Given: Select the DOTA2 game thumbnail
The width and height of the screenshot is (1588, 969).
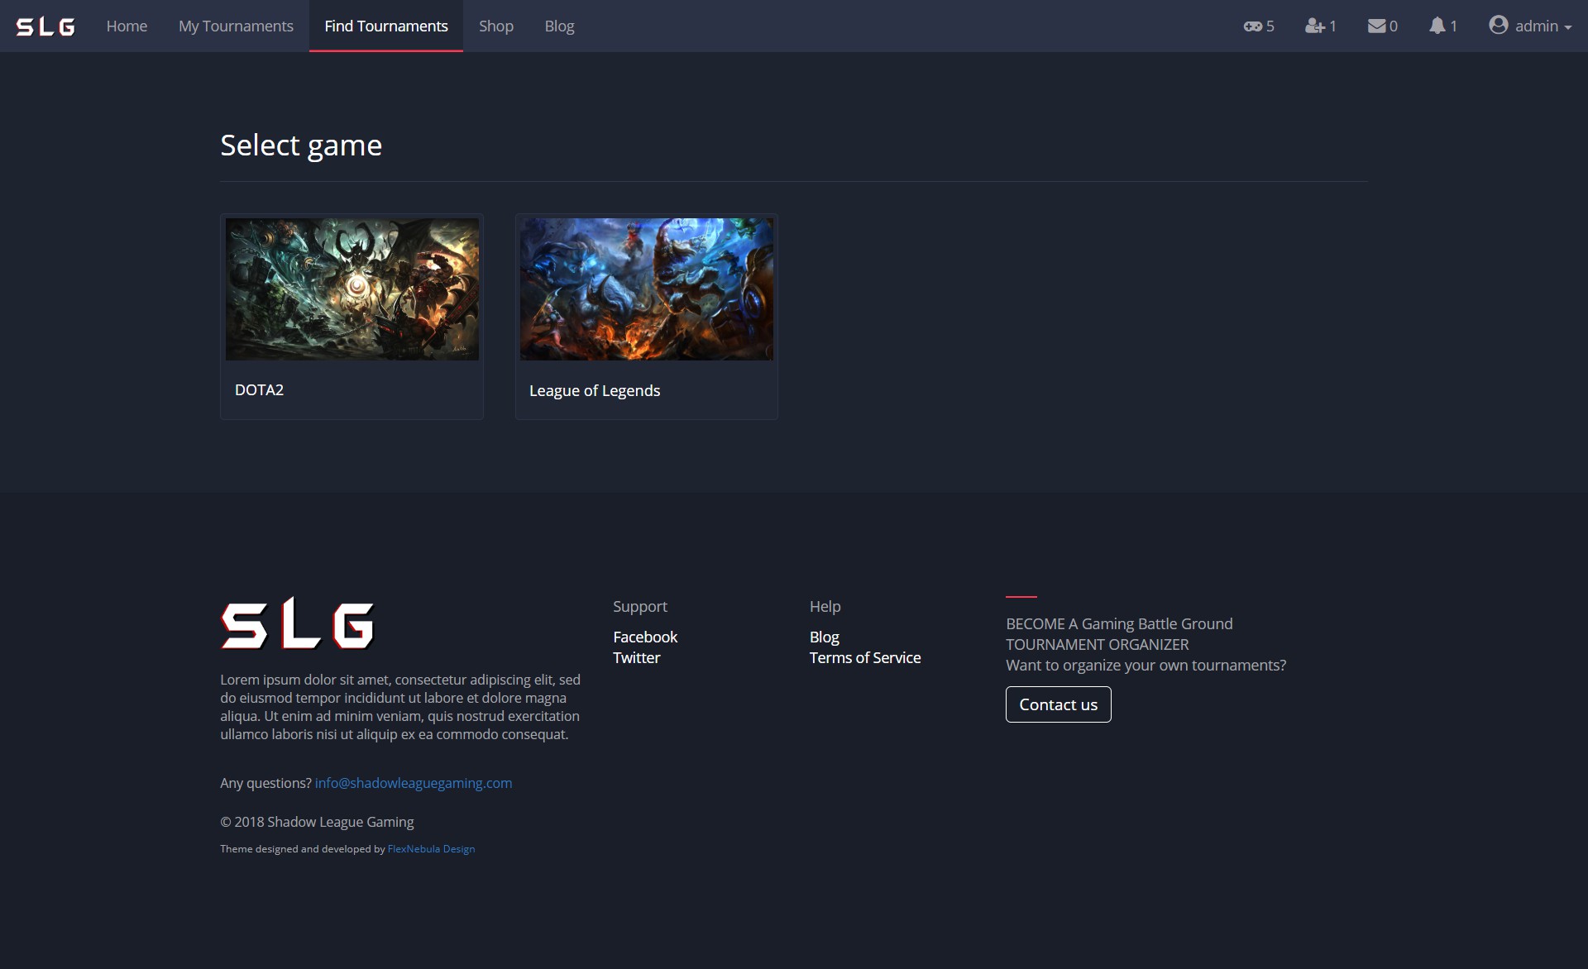Looking at the screenshot, I should [352, 289].
